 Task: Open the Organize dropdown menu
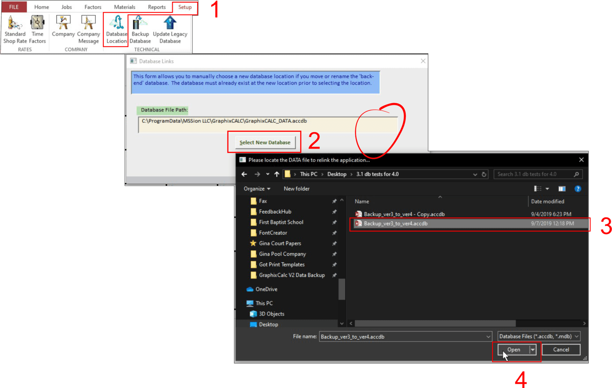pyautogui.click(x=257, y=189)
